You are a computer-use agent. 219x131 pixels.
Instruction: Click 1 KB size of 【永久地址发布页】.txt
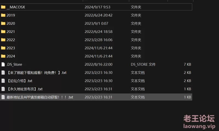pos(188,89)
